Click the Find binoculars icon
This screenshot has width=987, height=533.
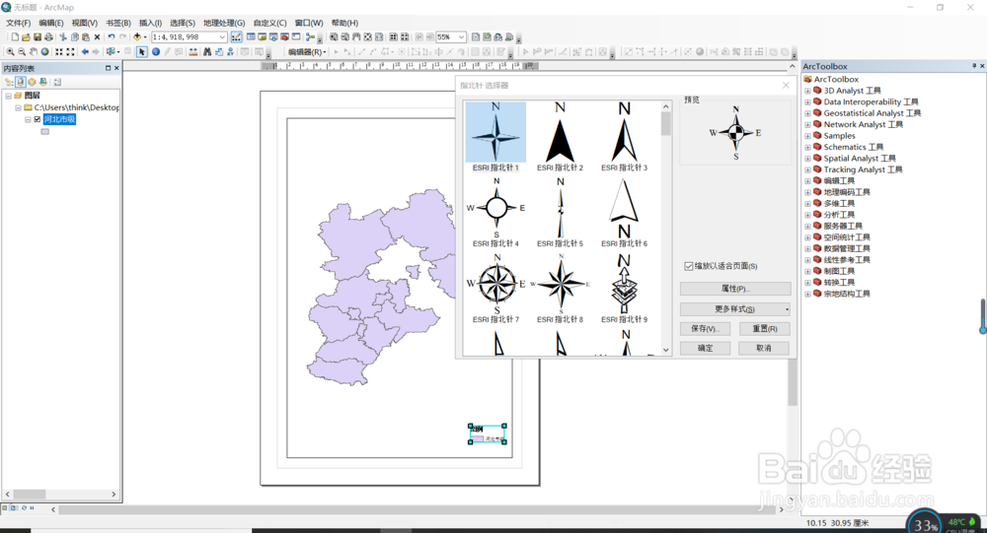click(x=207, y=52)
